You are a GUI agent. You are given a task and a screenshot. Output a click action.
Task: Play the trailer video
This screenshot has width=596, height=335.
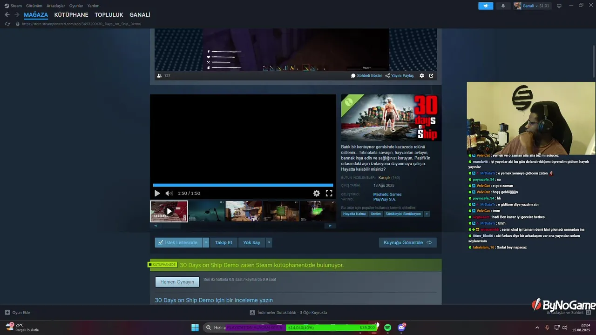click(x=157, y=193)
